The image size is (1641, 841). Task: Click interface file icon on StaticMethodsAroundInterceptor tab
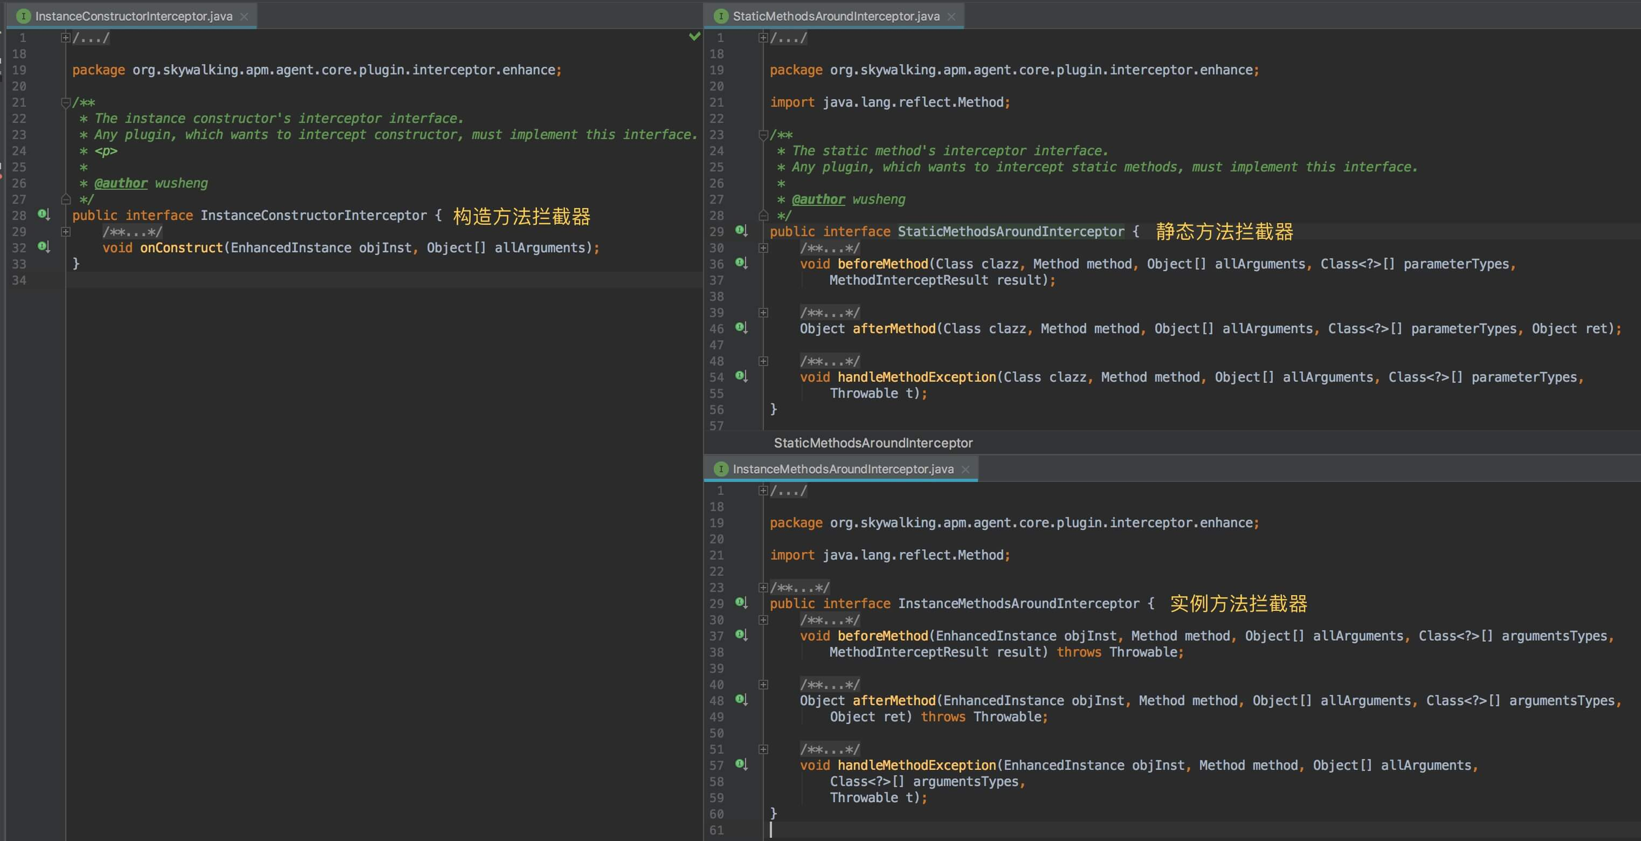tap(721, 16)
